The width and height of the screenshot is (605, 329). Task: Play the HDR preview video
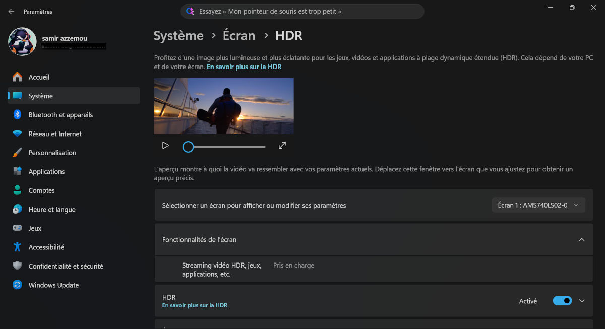point(165,146)
